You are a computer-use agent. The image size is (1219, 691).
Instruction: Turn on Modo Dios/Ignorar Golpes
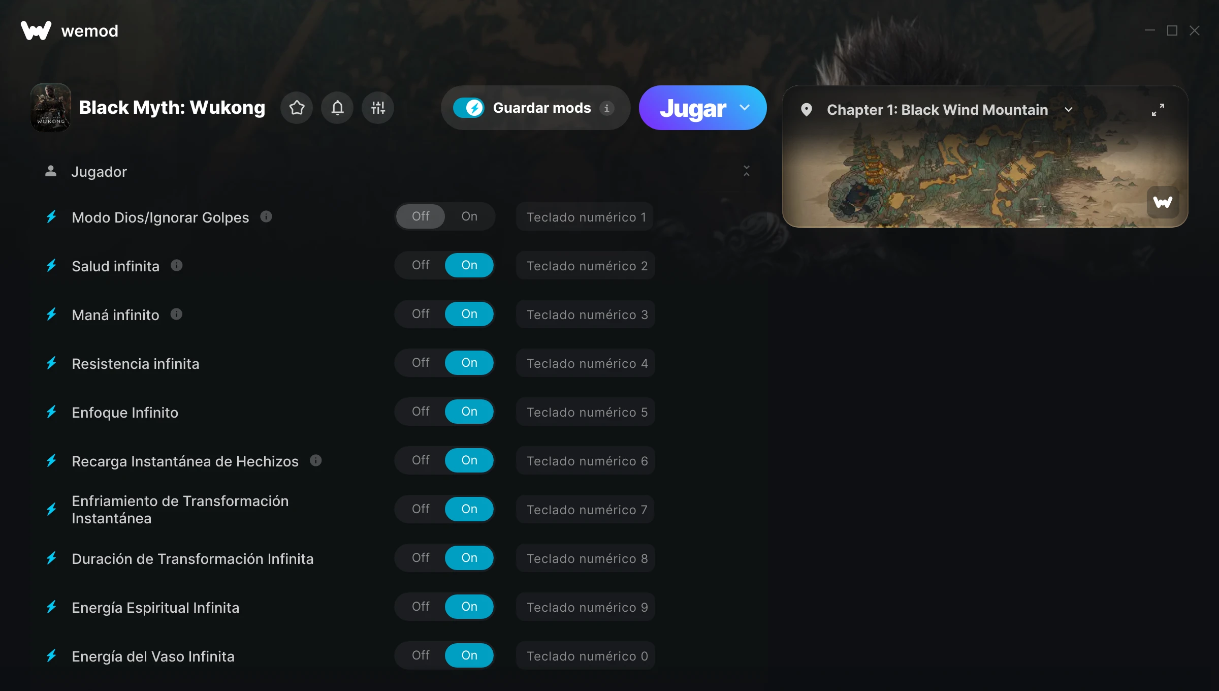tap(469, 216)
